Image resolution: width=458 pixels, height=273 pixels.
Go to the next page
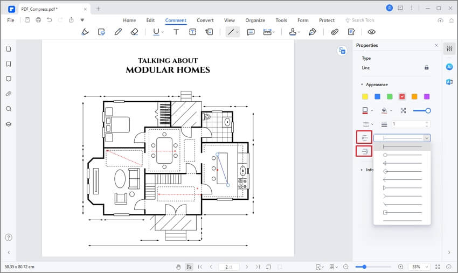[247, 267]
